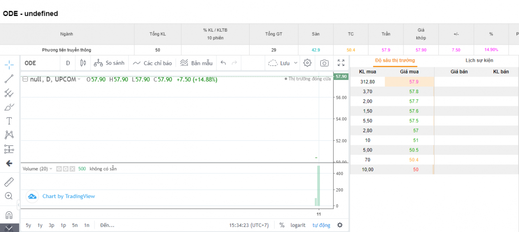This screenshot has height=232, width=519.
Task: Select the text annotation tool
Action: (9, 121)
